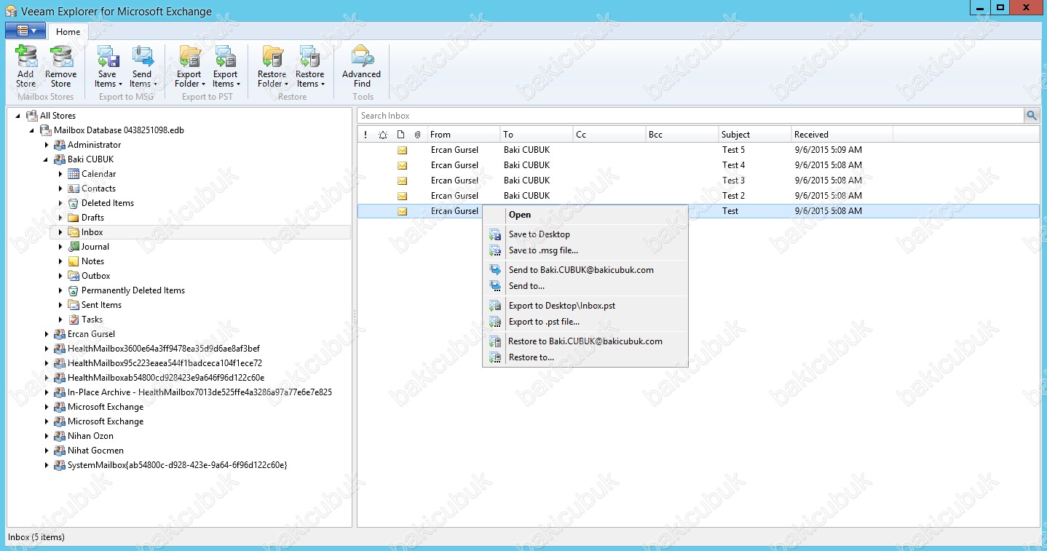Select the SystemMailbox{ab54800c-d928-423e-9a64-6f96d122c60e} entry

[x=177, y=465]
